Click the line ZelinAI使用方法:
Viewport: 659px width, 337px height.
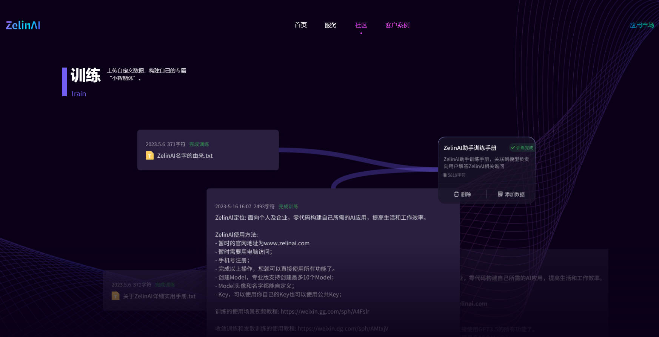pos(237,235)
